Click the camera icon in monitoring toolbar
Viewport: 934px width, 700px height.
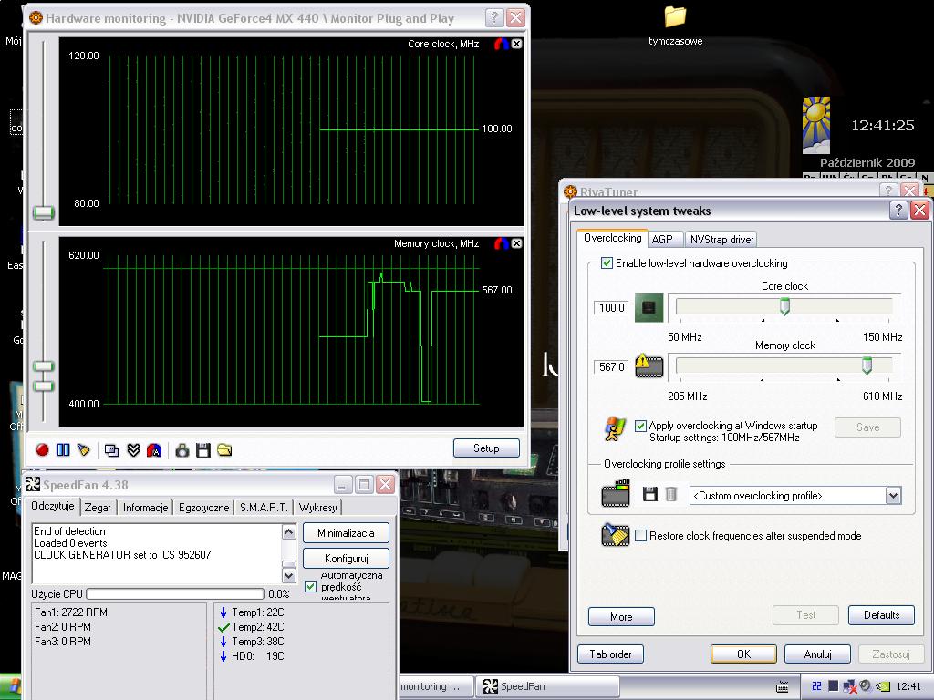pyautogui.click(x=182, y=449)
